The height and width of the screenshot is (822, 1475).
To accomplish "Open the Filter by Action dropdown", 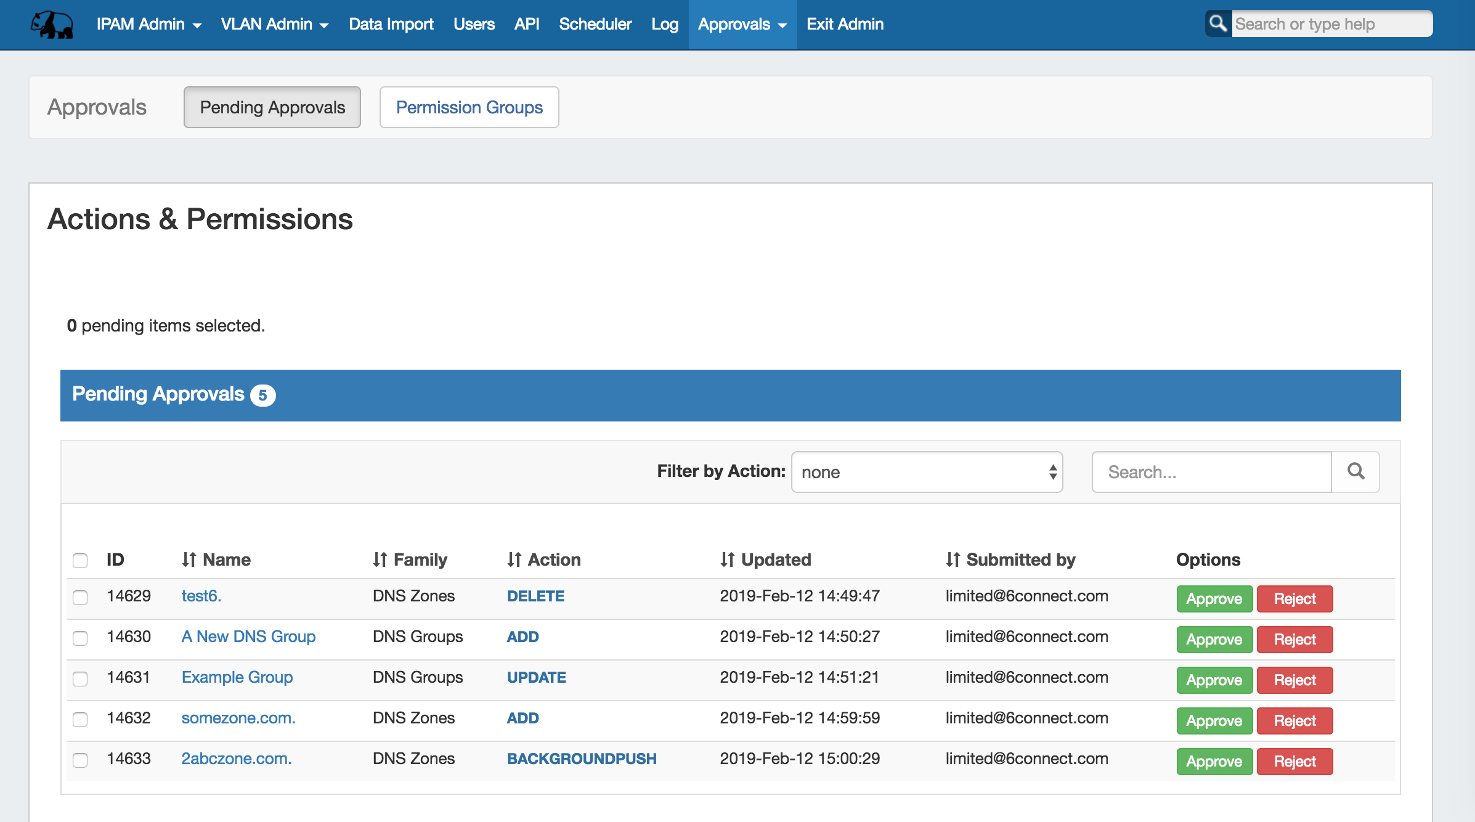I will (927, 472).
